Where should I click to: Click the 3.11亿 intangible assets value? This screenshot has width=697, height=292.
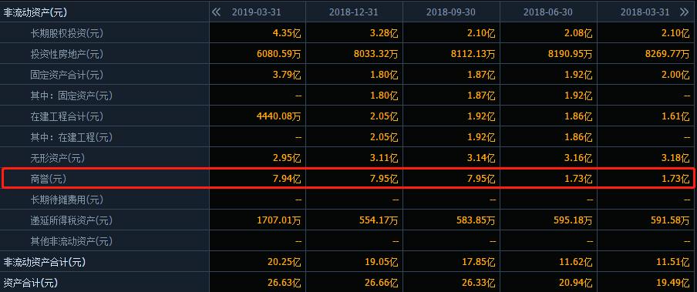pyautogui.click(x=384, y=158)
